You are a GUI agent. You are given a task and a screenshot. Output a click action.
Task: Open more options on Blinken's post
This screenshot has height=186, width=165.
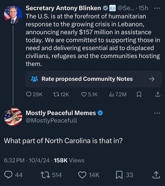(x=157, y=8)
